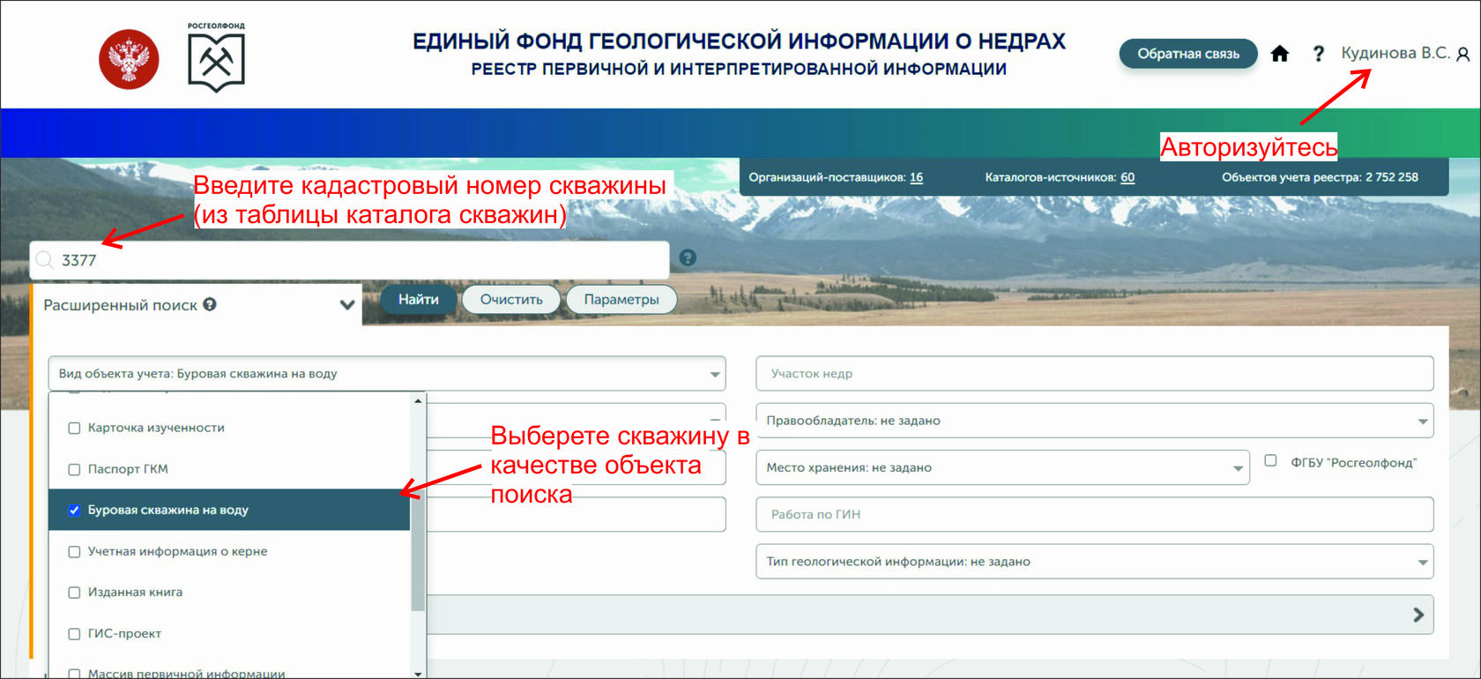1481x679 pixels.
Task: Click the Единый фонд геологической информации title
Action: coord(739,41)
